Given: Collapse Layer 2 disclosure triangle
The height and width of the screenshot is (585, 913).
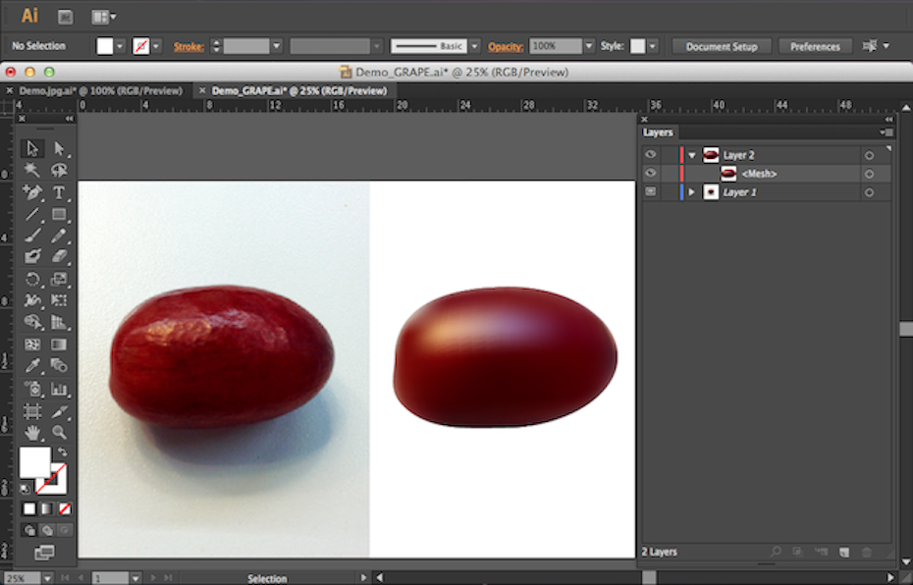Looking at the screenshot, I should click(x=692, y=155).
